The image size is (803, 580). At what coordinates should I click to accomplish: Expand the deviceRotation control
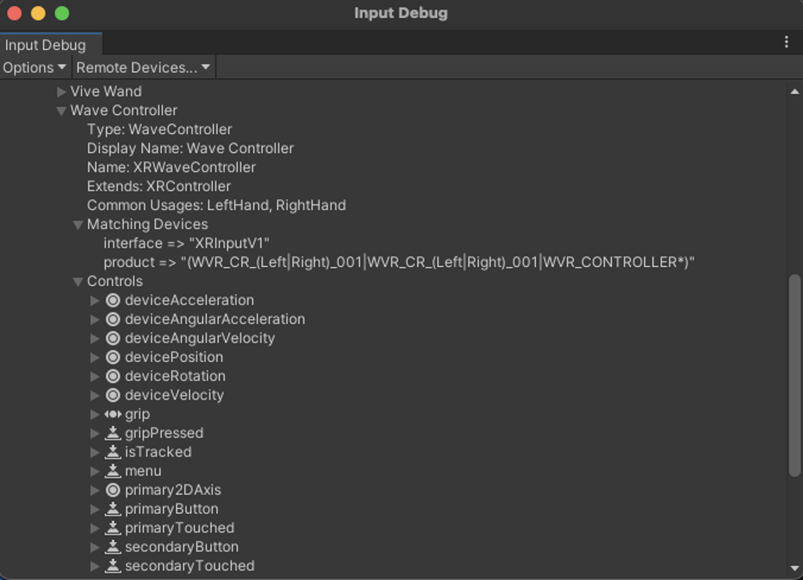tap(95, 376)
